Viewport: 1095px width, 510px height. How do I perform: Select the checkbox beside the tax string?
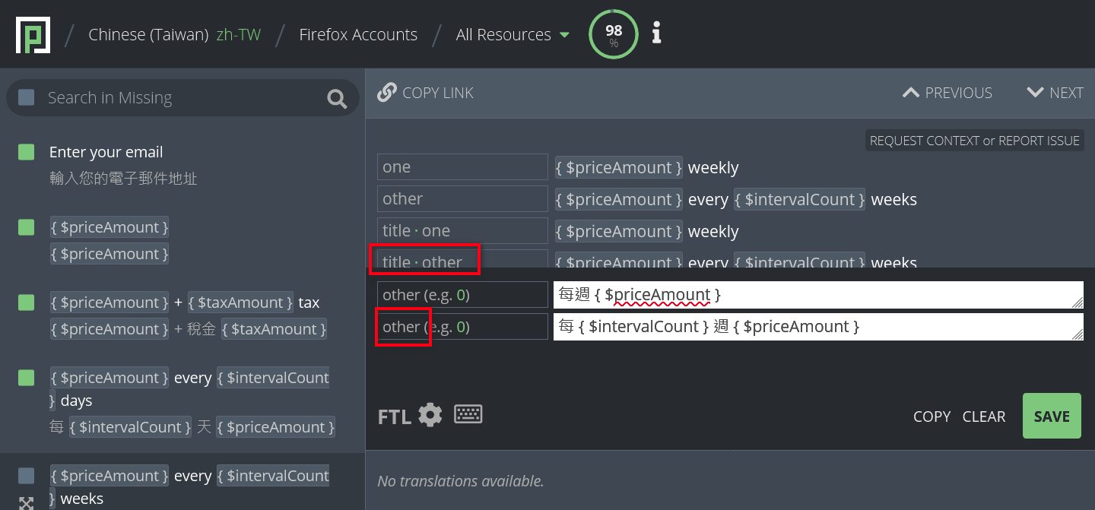(x=26, y=303)
